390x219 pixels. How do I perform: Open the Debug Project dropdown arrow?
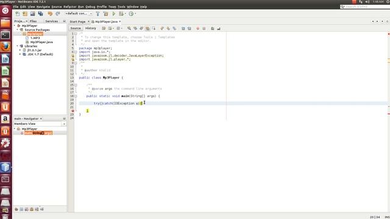pyautogui.click(x=126, y=13)
